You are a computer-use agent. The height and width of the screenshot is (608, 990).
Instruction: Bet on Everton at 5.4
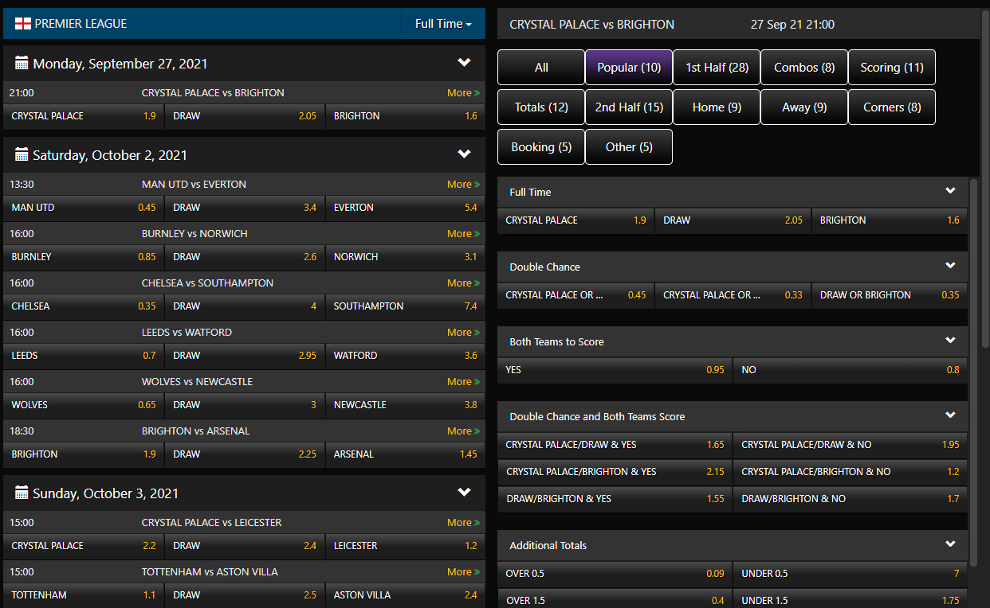[405, 208]
